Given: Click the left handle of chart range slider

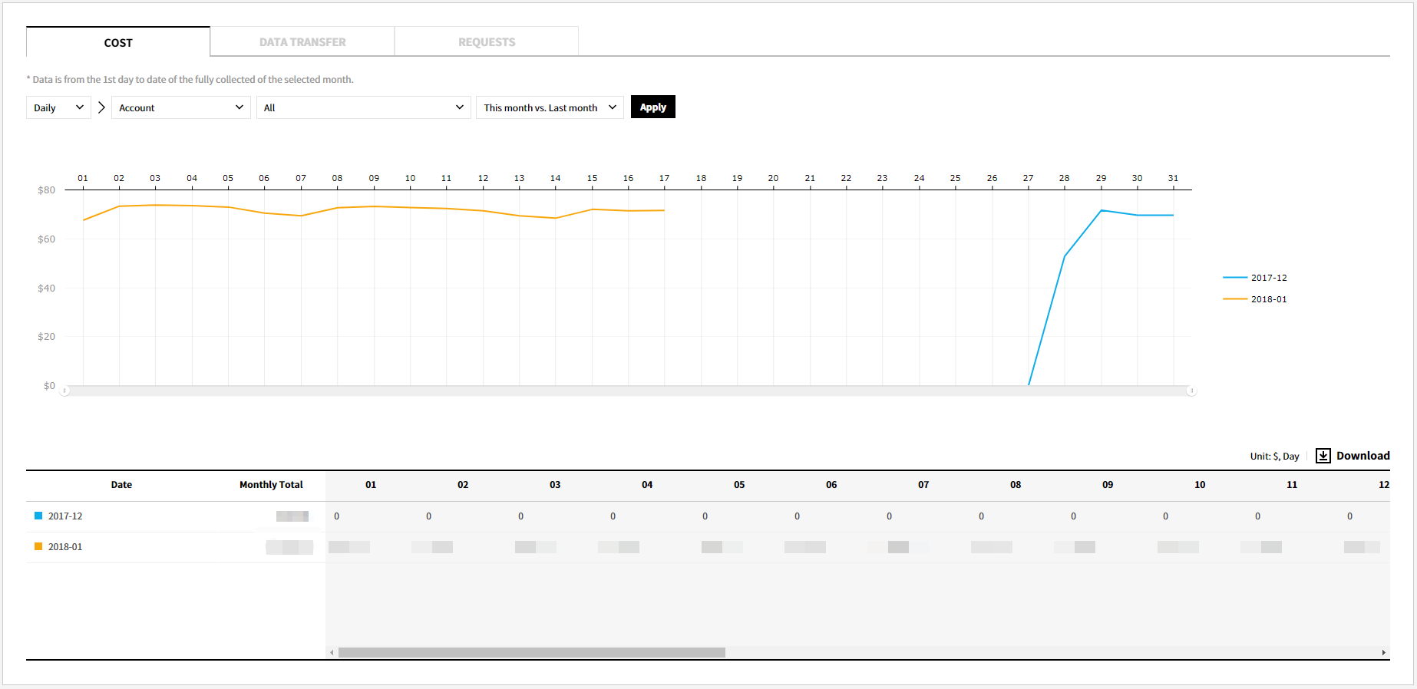Looking at the screenshot, I should coord(65,391).
